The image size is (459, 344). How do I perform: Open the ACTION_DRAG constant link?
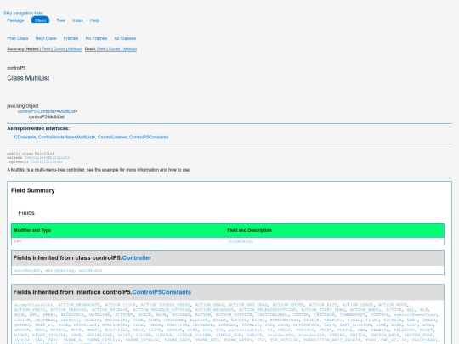pyautogui.click(x=209, y=305)
